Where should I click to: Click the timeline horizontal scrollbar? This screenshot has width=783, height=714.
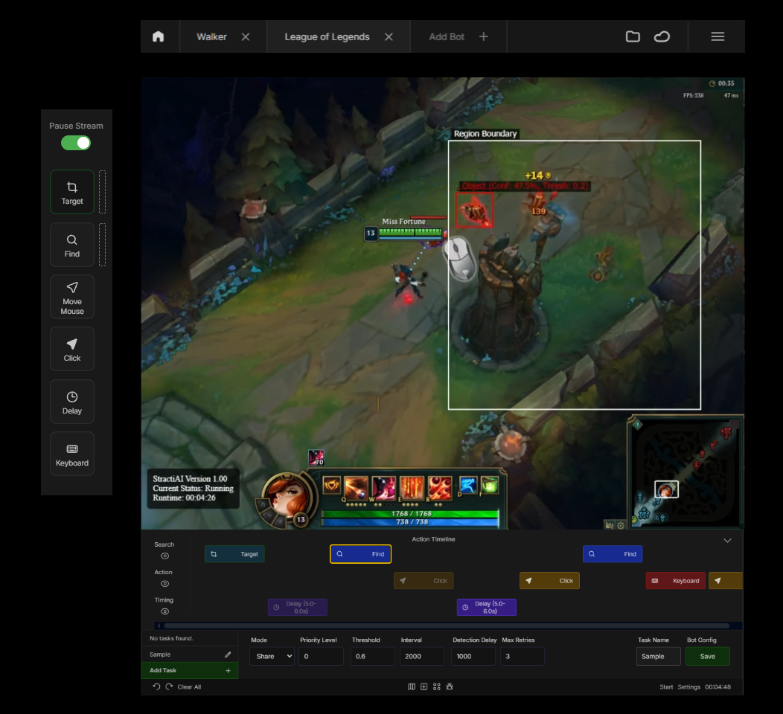pyautogui.click(x=447, y=625)
